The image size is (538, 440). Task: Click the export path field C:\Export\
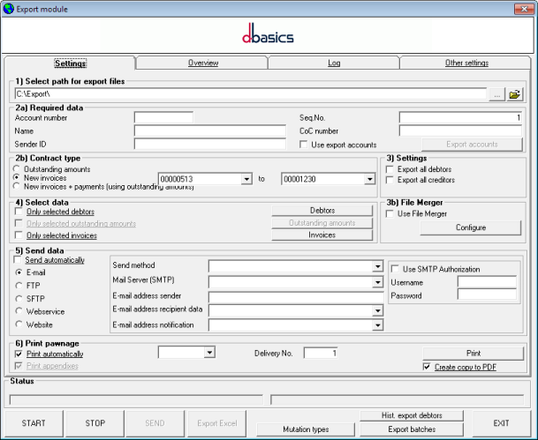251,94
